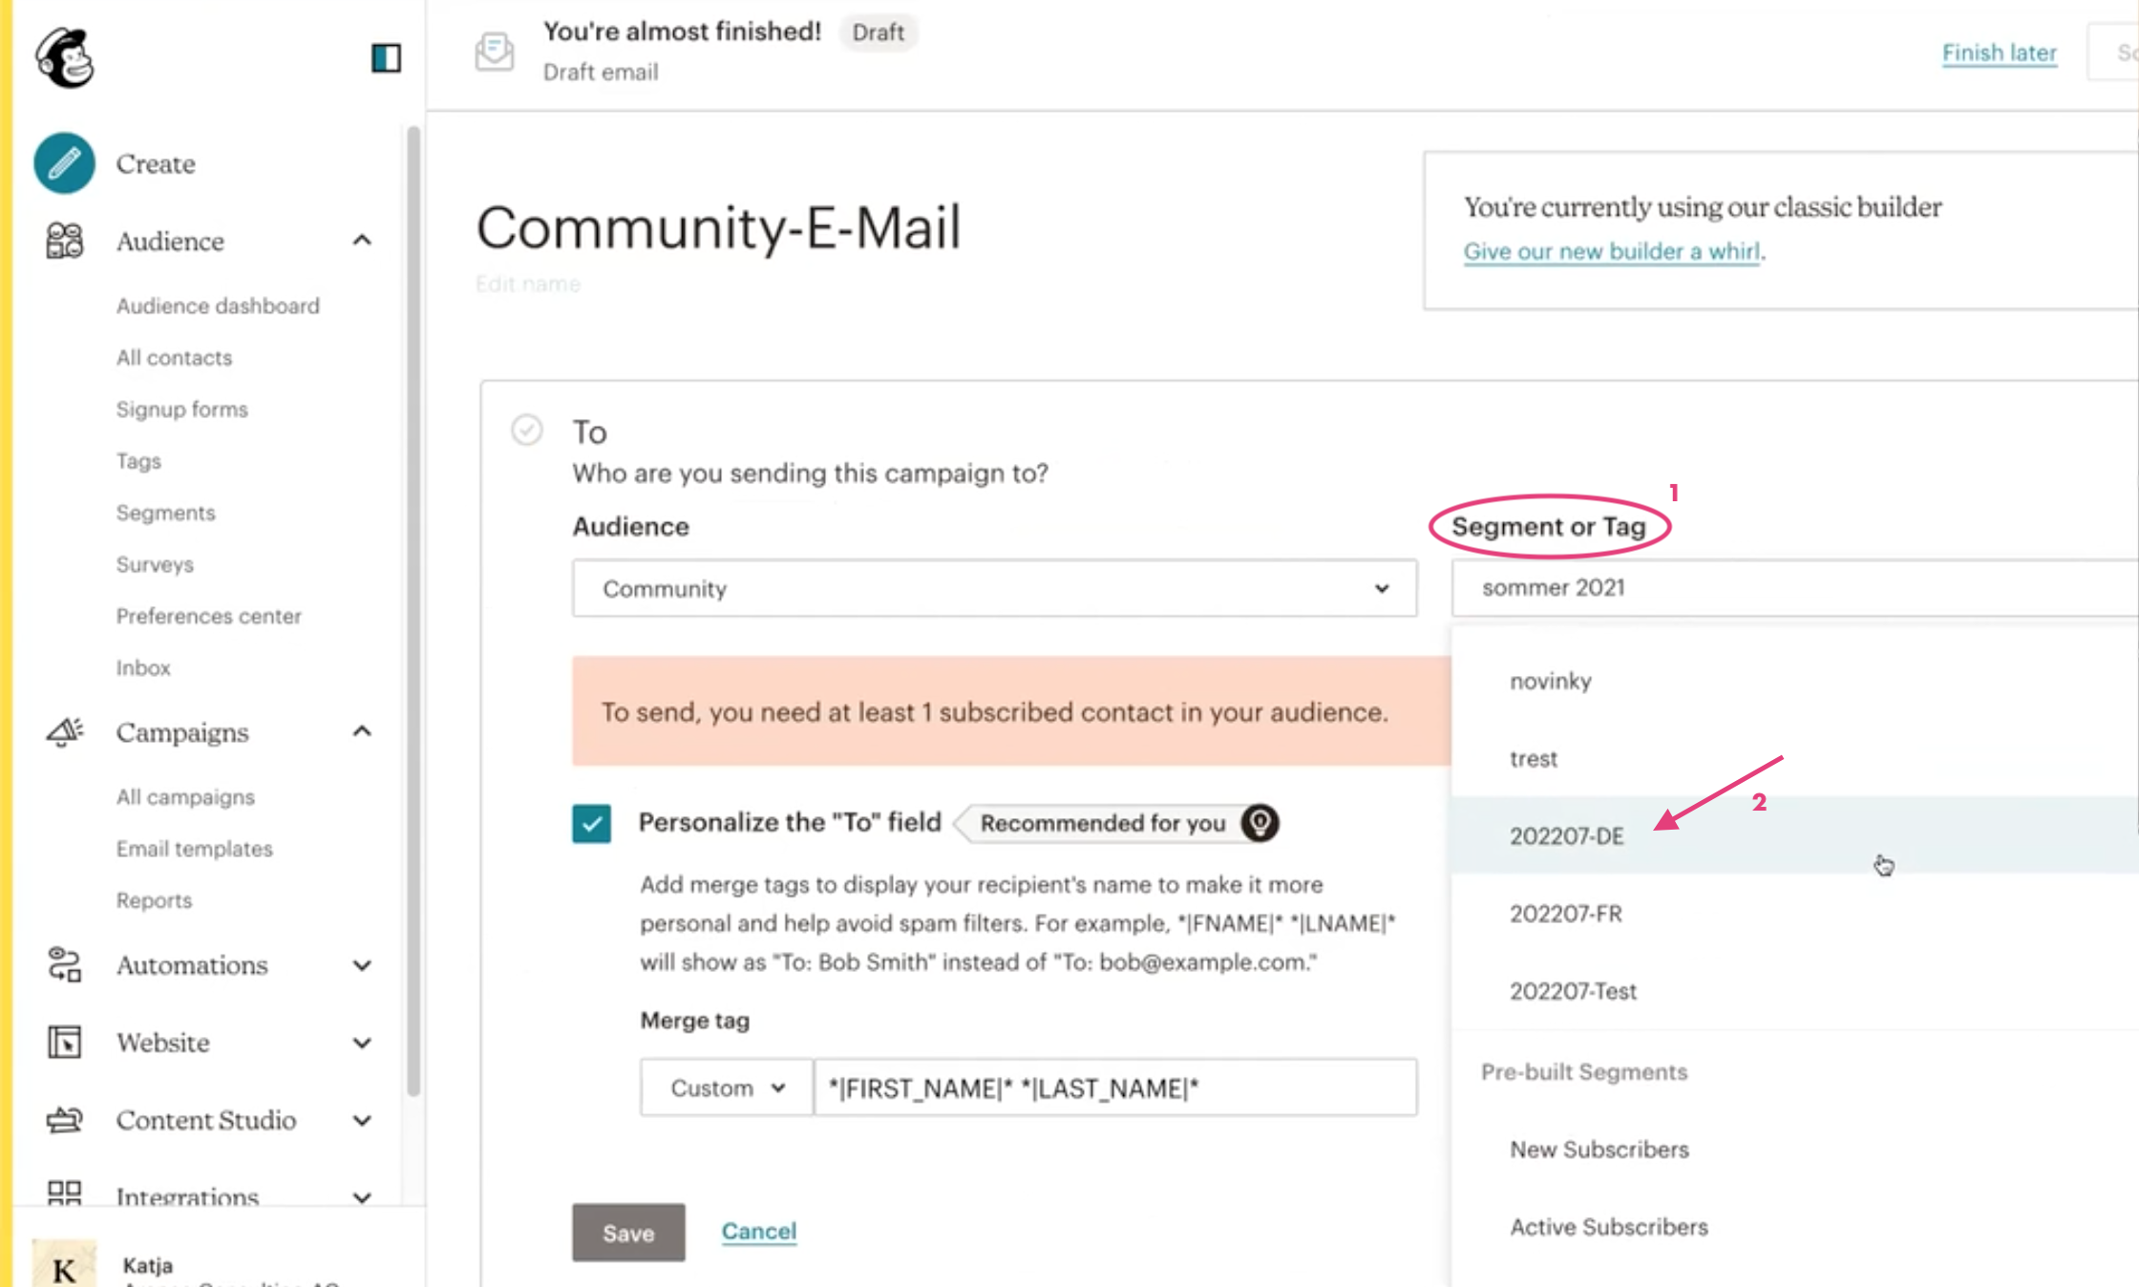The width and height of the screenshot is (2139, 1287).
Task: Open the Custom merge tag dropdown
Action: 726,1087
